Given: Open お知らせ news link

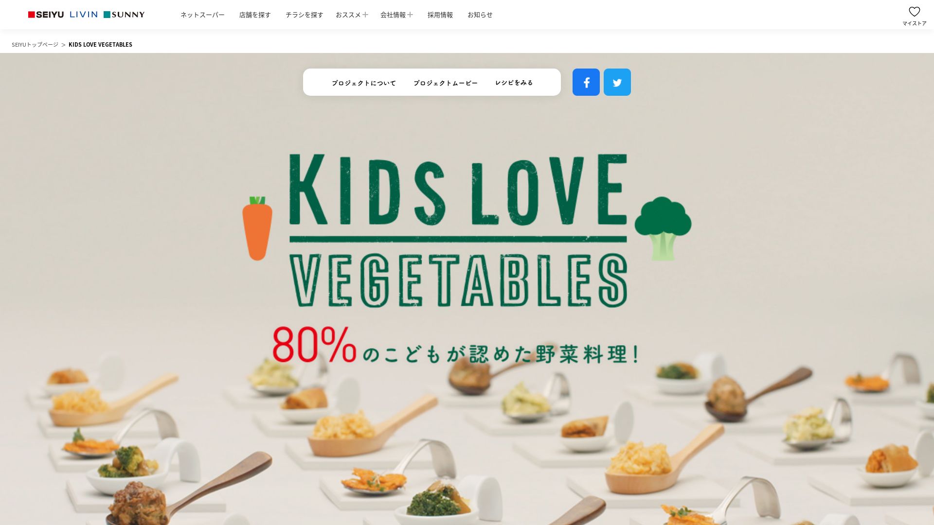Looking at the screenshot, I should 480,15.
